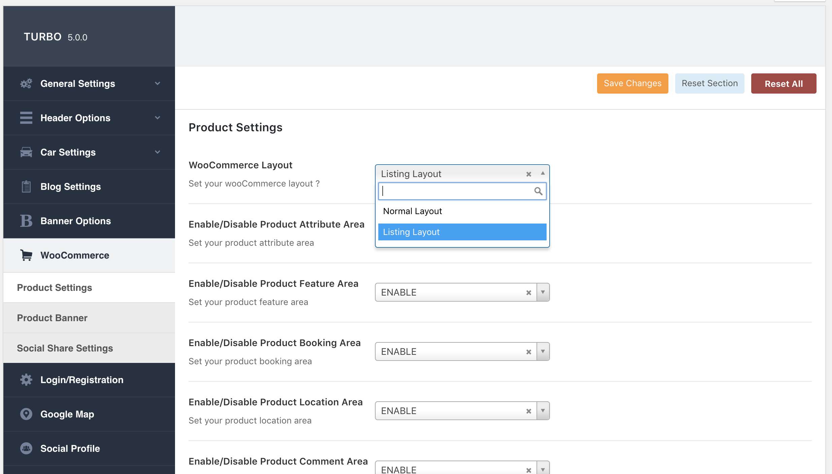This screenshot has width=832, height=474.
Task: Click the Header Options bars icon
Action: pos(26,118)
